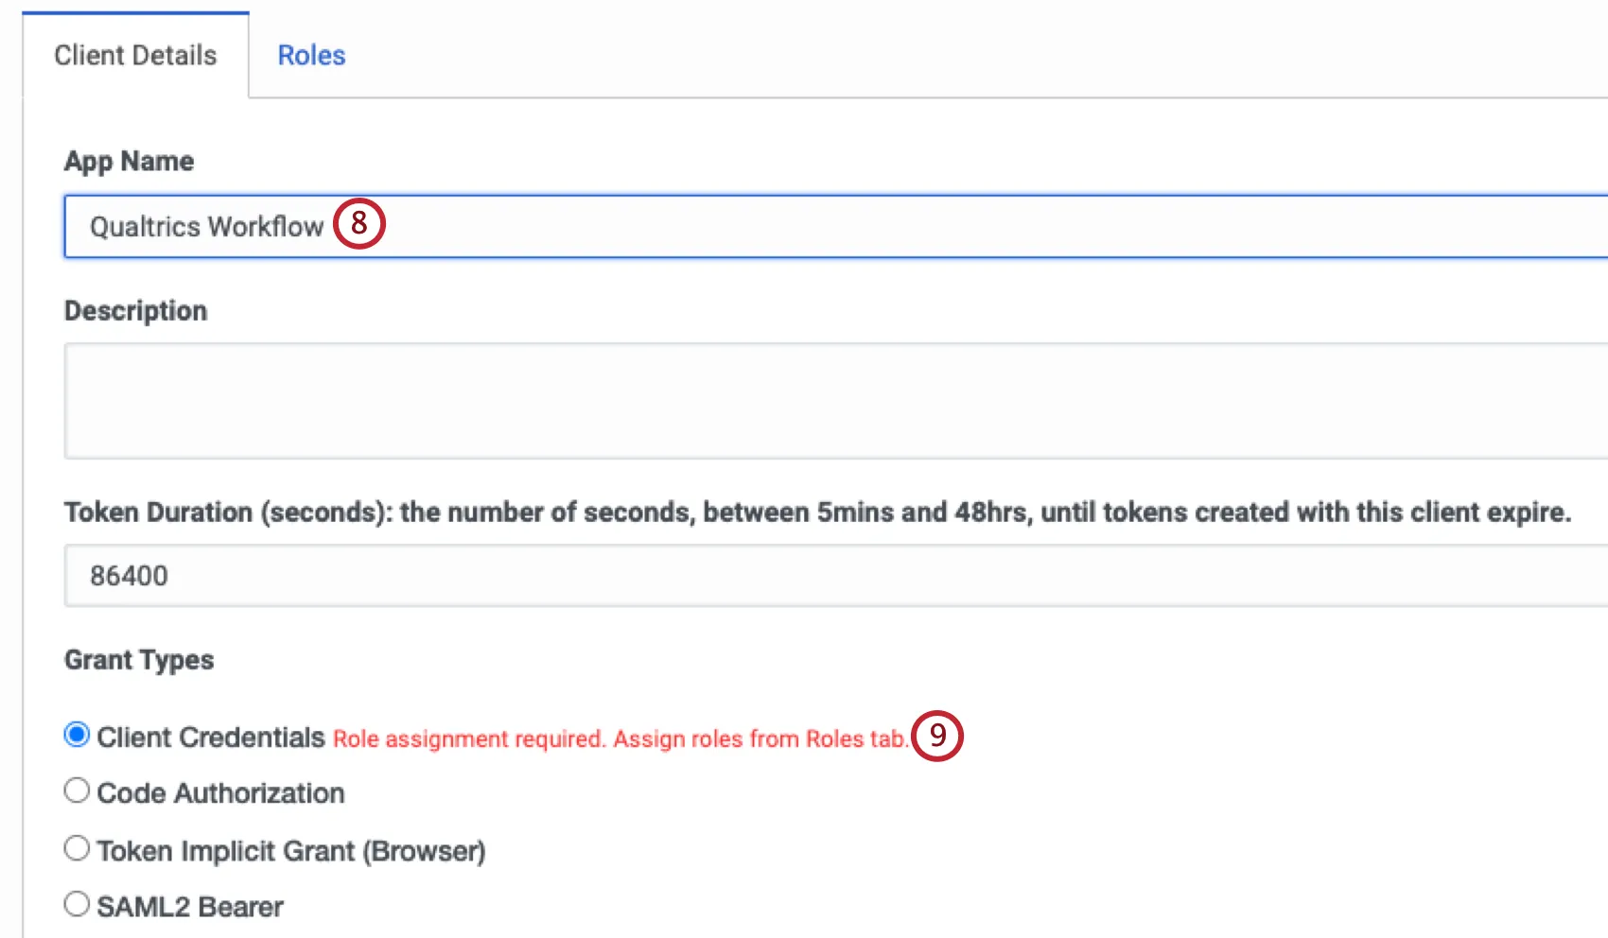
Task: Click inside the Description text area
Action: (662, 401)
